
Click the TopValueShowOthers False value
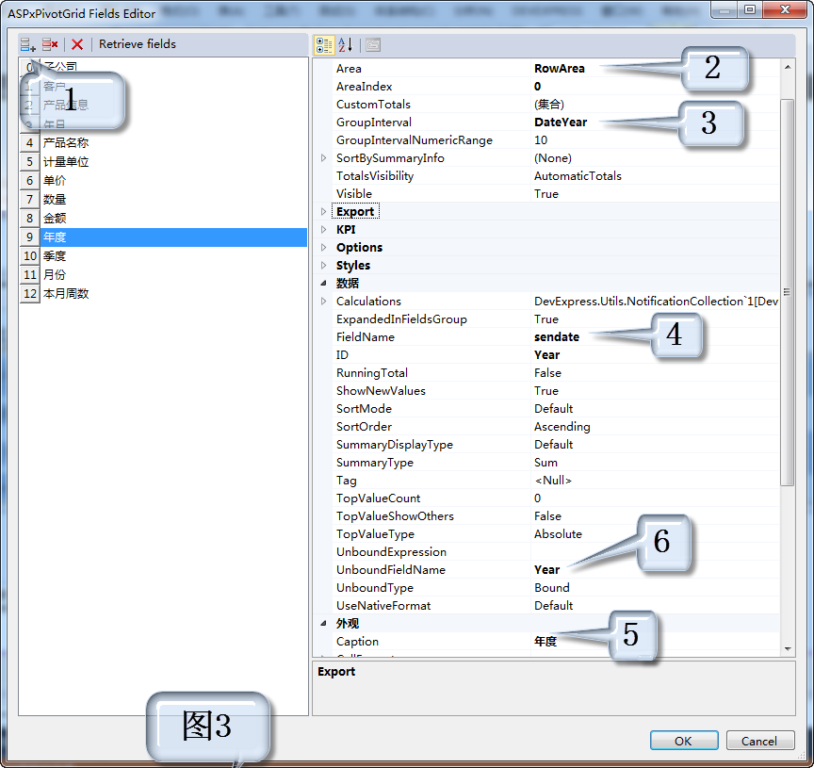[547, 516]
